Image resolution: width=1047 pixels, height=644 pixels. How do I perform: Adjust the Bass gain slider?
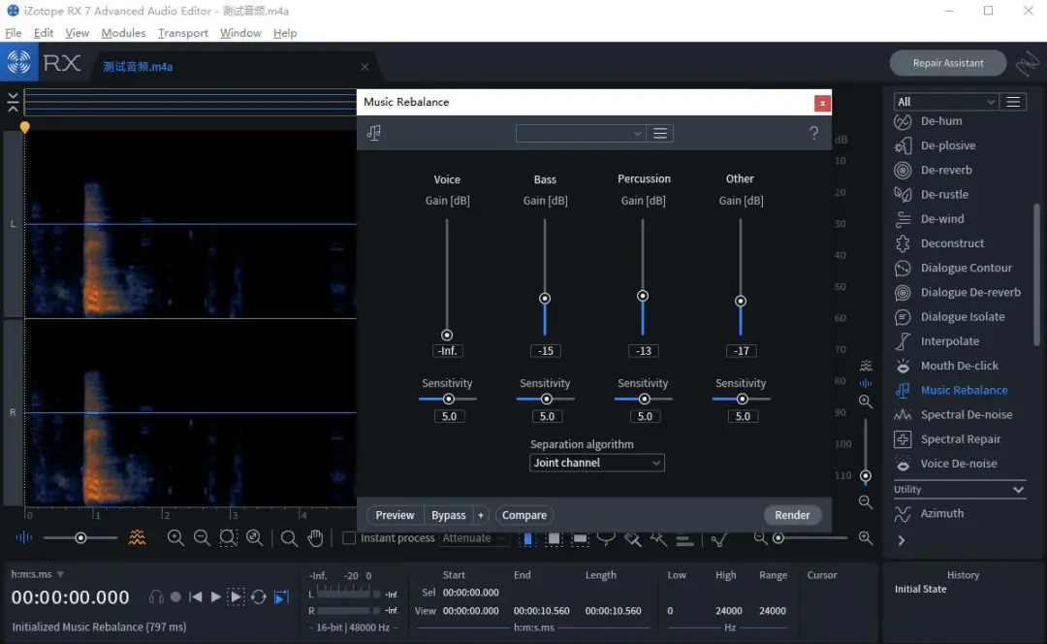(545, 297)
